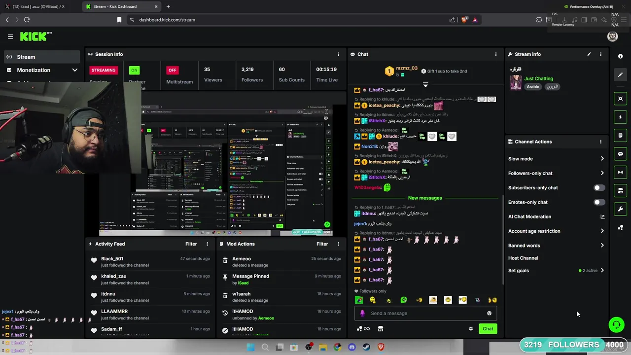The height and width of the screenshot is (355, 631).
Task: Open Mod Actions Filter dropdown
Action: click(322, 244)
